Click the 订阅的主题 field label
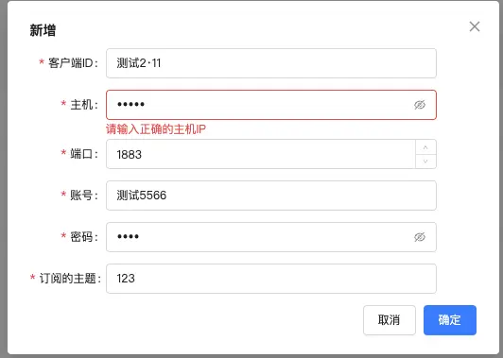The image size is (503, 358). (x=70, y=279)
